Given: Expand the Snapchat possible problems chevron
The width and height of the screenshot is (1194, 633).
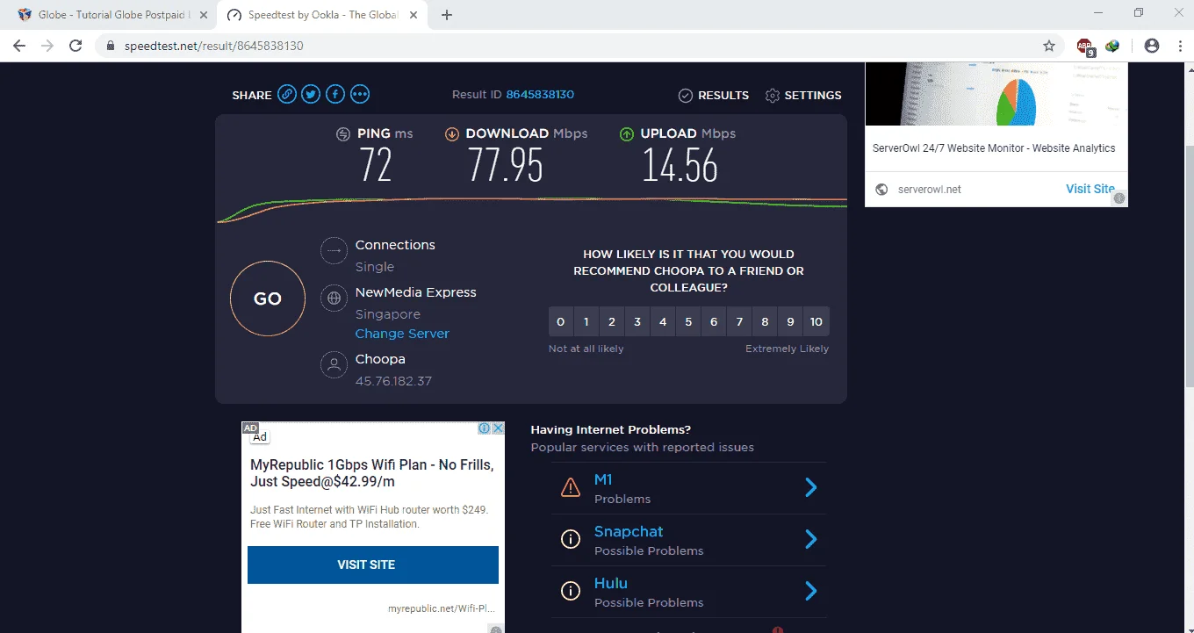Looking at the screenshot, I should pos(811,539).
